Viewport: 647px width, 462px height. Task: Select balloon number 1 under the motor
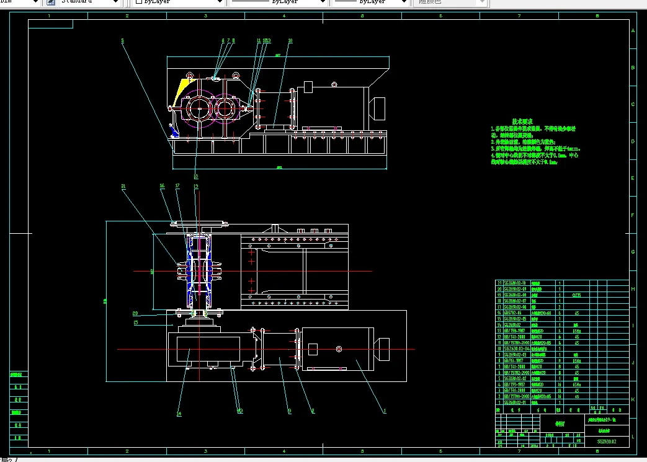(385, 411)
